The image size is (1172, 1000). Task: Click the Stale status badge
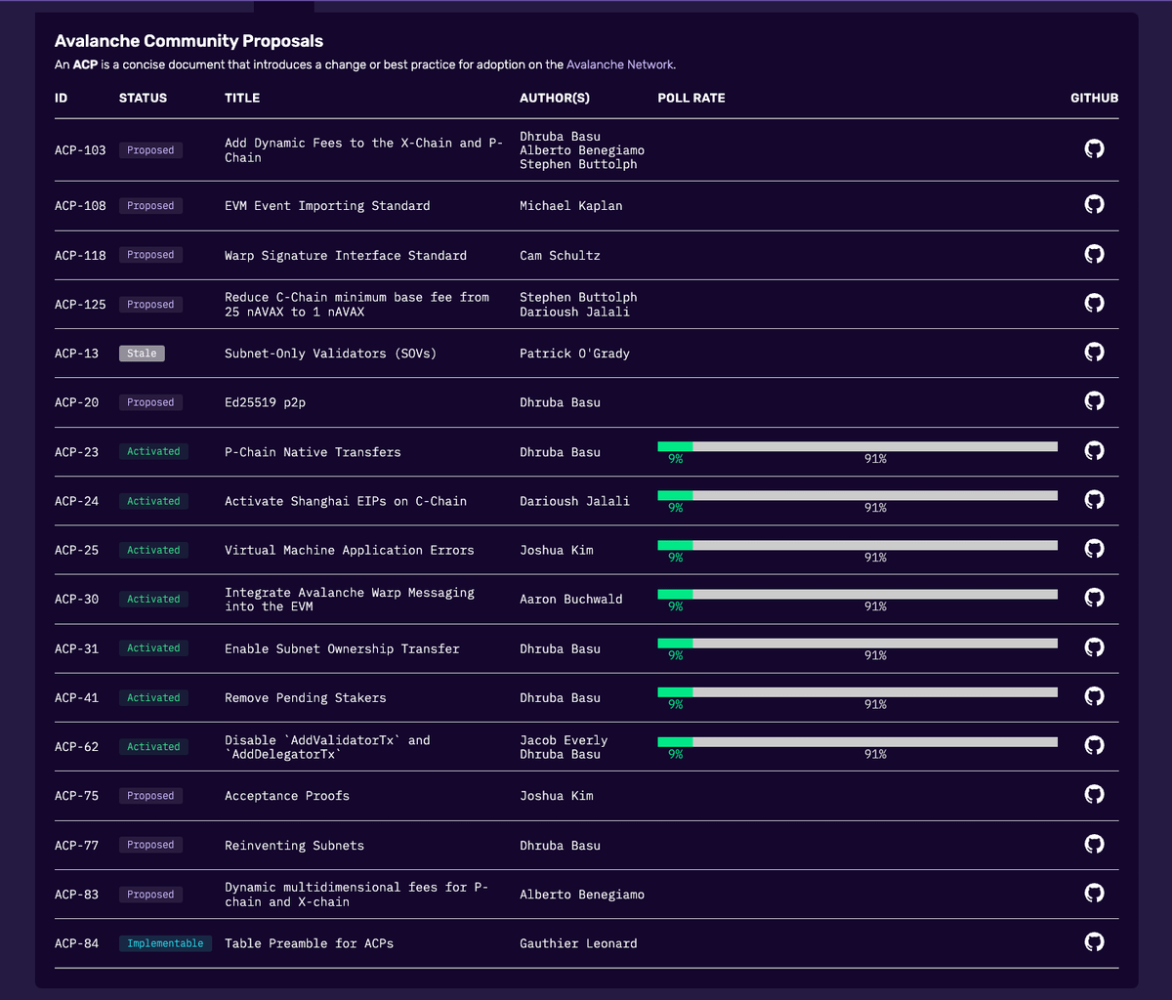142,354
